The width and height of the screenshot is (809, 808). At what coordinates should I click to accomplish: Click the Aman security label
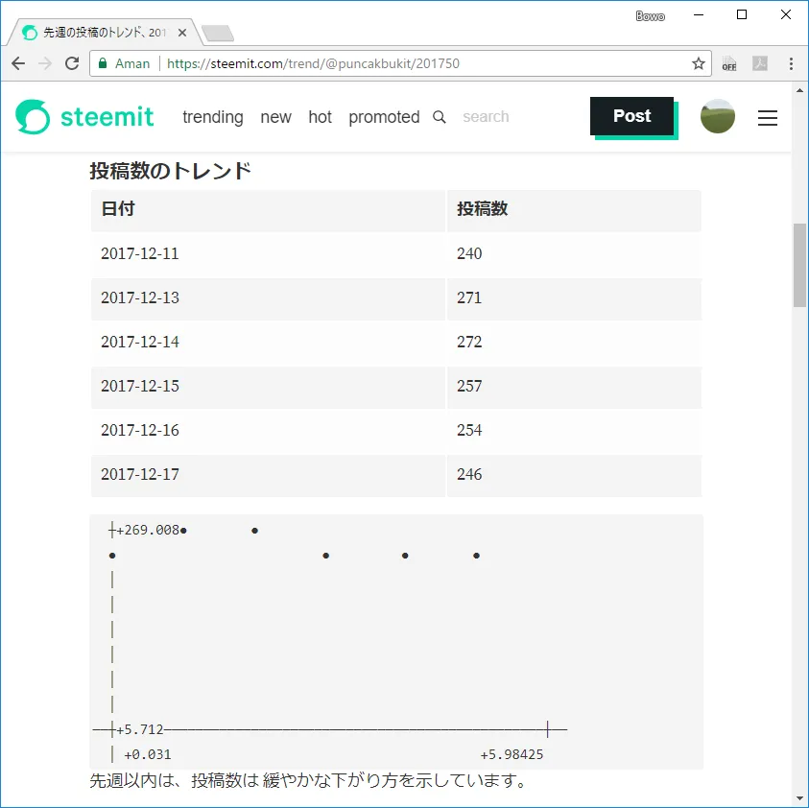click(x=132, y=63)
